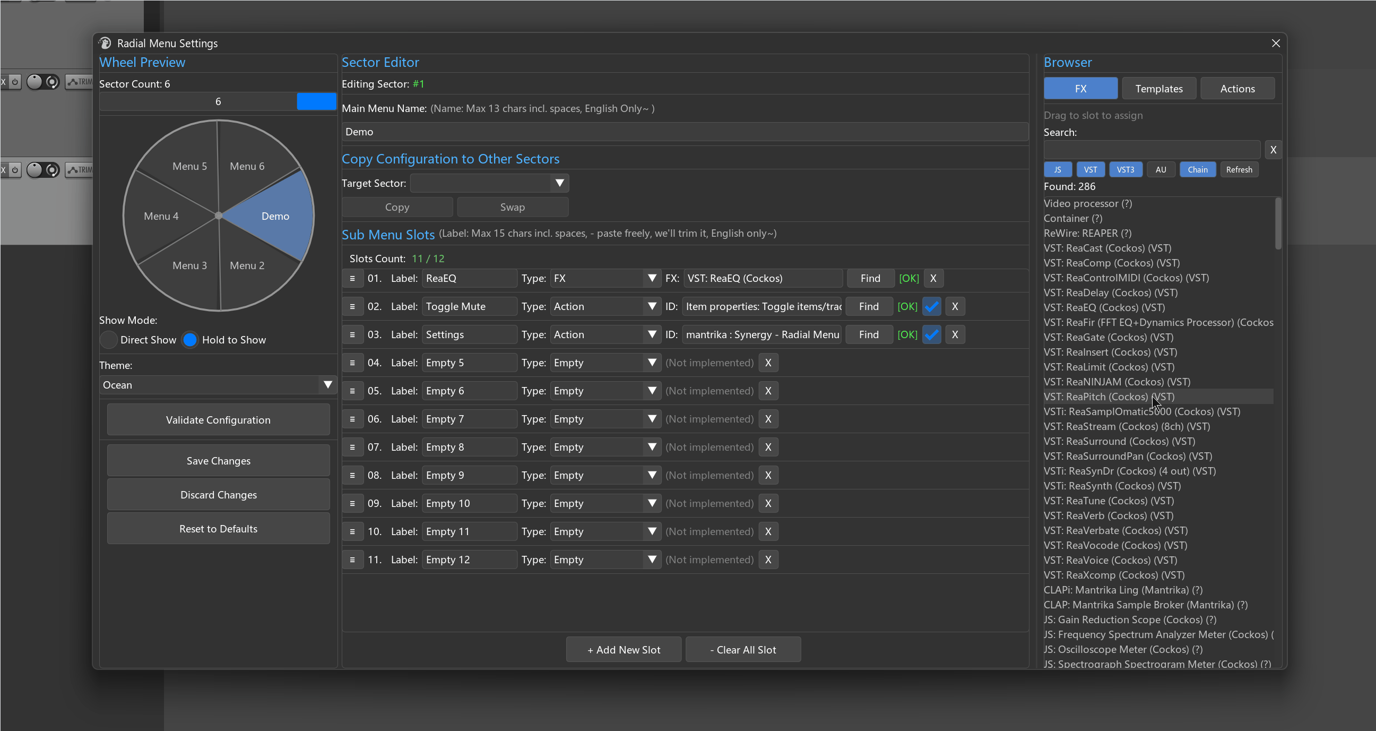The width and height of the screenshot is (1376, 731).
Task: Click the Main Menu Name field containing Demo
Action: click(x=685, y=132)
